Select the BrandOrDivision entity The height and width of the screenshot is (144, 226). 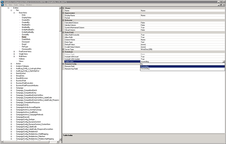point(22,78)
